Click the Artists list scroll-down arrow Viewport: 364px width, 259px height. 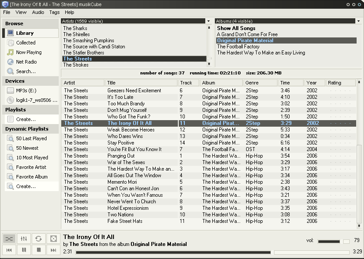click(x=209, y=64)
